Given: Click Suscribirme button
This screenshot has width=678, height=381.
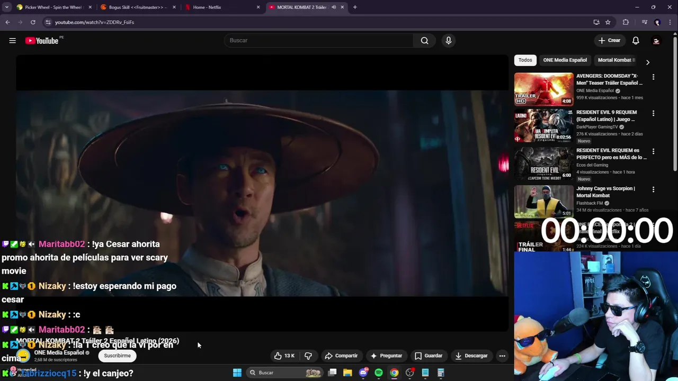Looking at the screenshot, I should coord(117,356).
